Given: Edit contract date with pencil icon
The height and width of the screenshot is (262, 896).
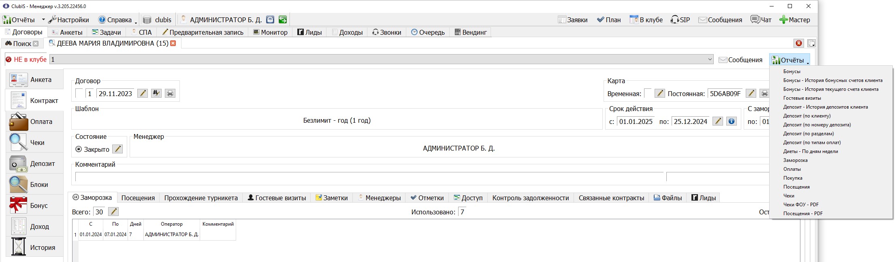Looking at the screenshot, I should pyautogui.click(x=143, y=94).
